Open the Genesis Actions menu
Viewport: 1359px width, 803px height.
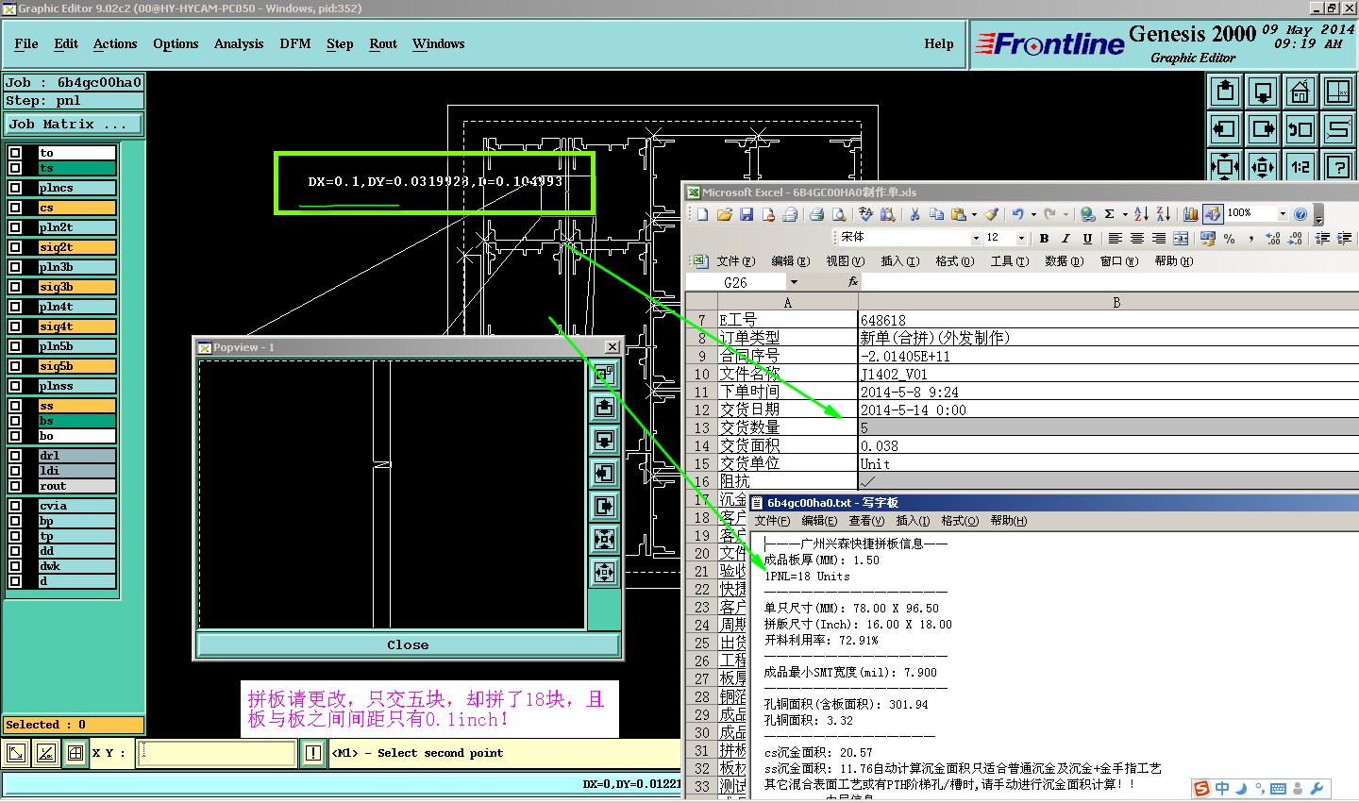pyautogui.click(x=115, y=44)
